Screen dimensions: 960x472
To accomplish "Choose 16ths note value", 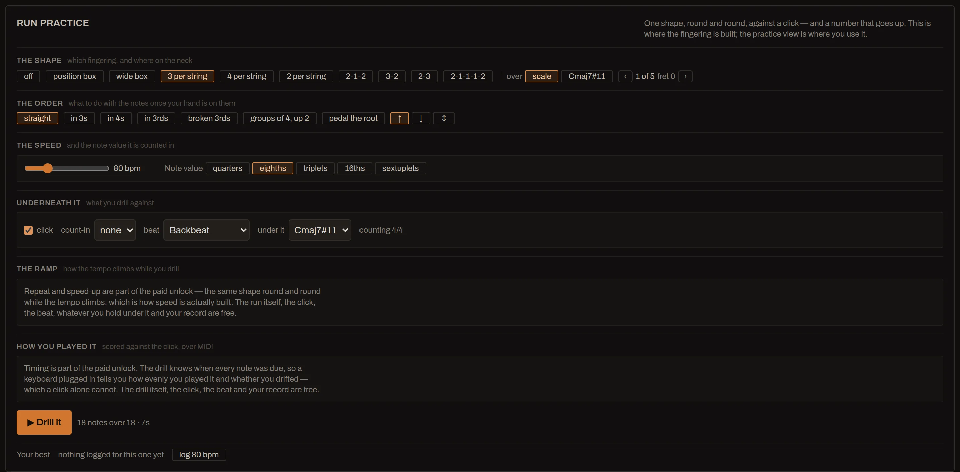I will coord(355,168).
